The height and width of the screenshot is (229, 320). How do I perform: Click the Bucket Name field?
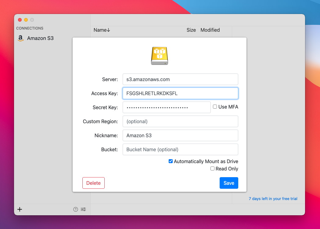[x=180, y=149]
